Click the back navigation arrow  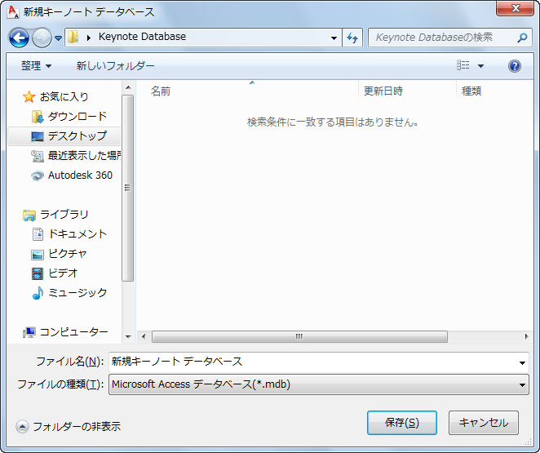[19, 38]
